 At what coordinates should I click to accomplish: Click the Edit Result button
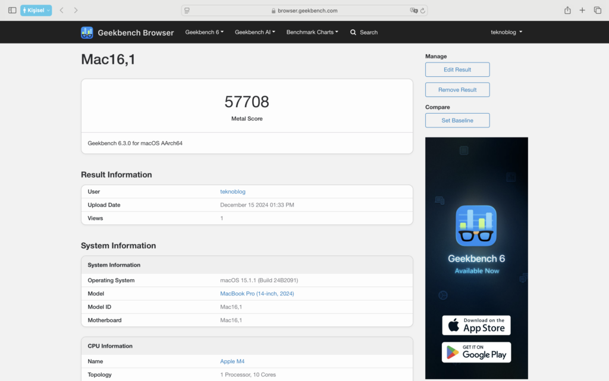(x=457, y=70)
